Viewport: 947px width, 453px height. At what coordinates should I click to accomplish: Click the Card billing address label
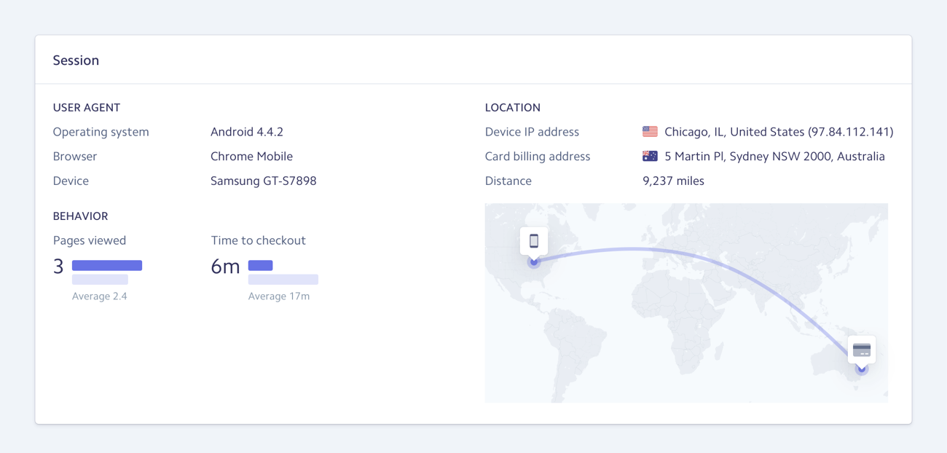(x=538, y=157)
